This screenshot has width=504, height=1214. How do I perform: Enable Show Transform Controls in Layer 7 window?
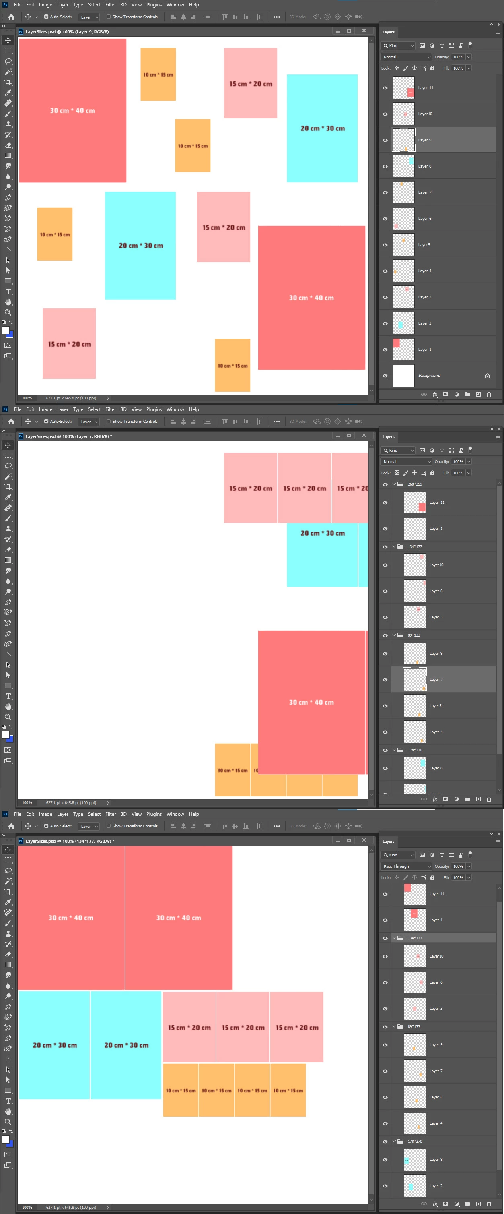coord(108,421)
